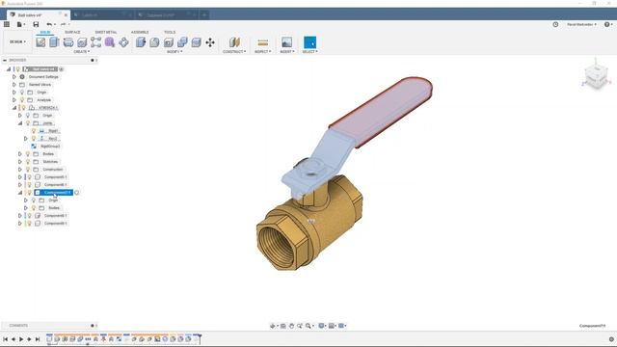Image resolution: width=617 pixels, height=347 pixels.
Task: Click the Save disk icon
Action: point(36,24)
